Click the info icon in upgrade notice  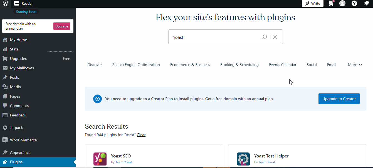(98, 99)
